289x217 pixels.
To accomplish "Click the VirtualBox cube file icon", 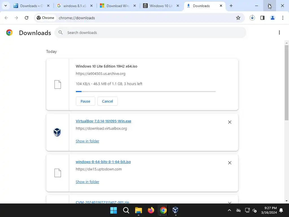I will (57, 132).
